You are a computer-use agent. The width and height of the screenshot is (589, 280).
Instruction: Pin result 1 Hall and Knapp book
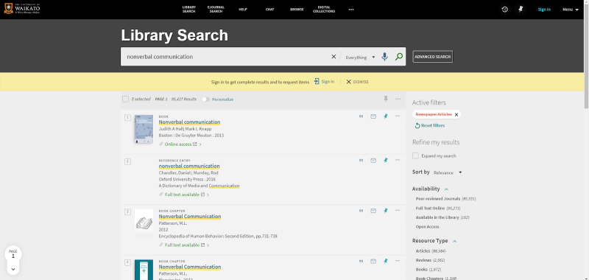tap(385, 116)
